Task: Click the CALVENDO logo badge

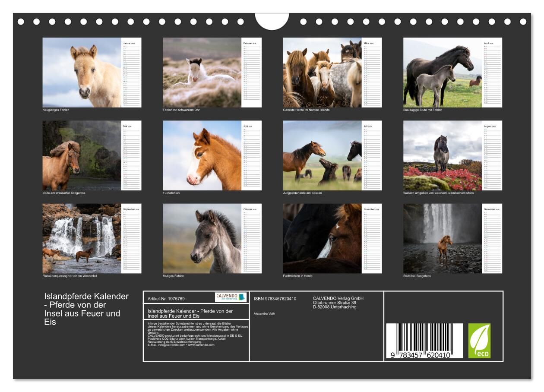Action: click(231, 297)
